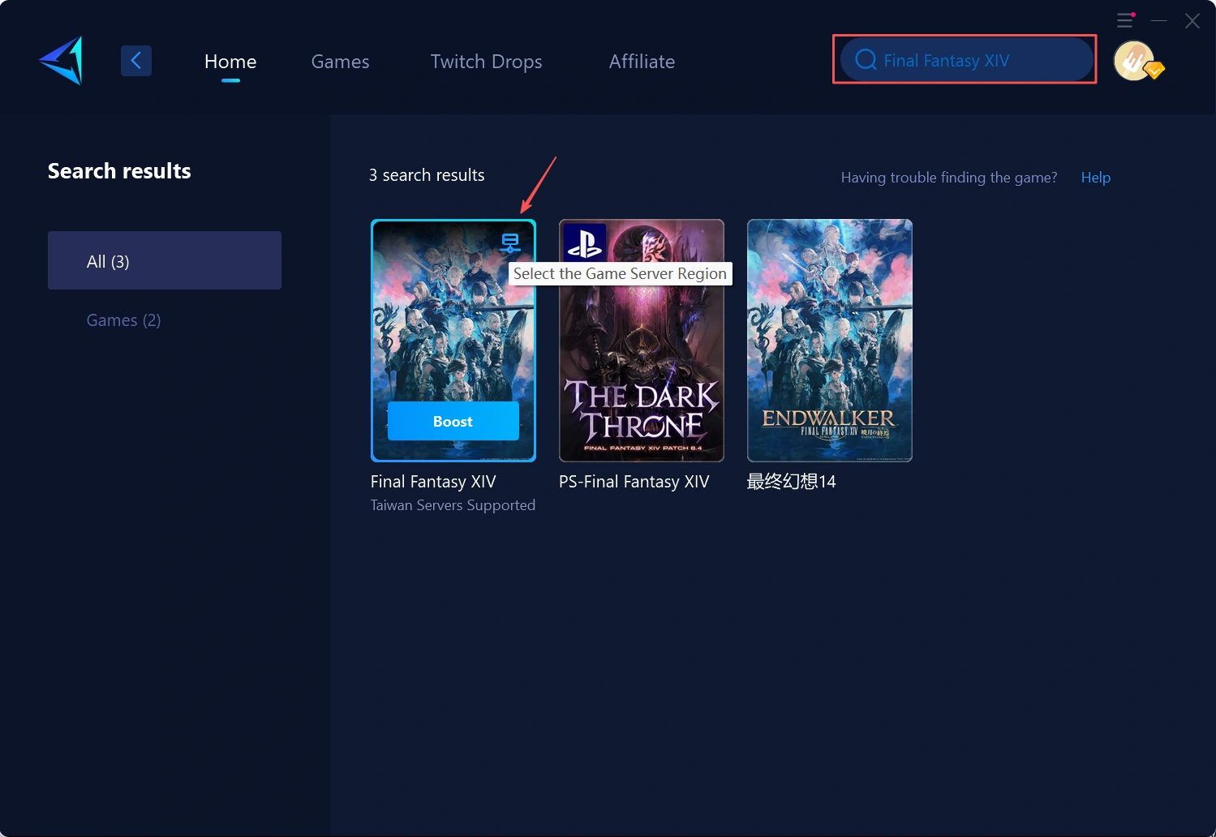Open the hamburger menu at the top right
Image resolution: width=1216 pixels, height=837 pixels.
point(1125,20)
